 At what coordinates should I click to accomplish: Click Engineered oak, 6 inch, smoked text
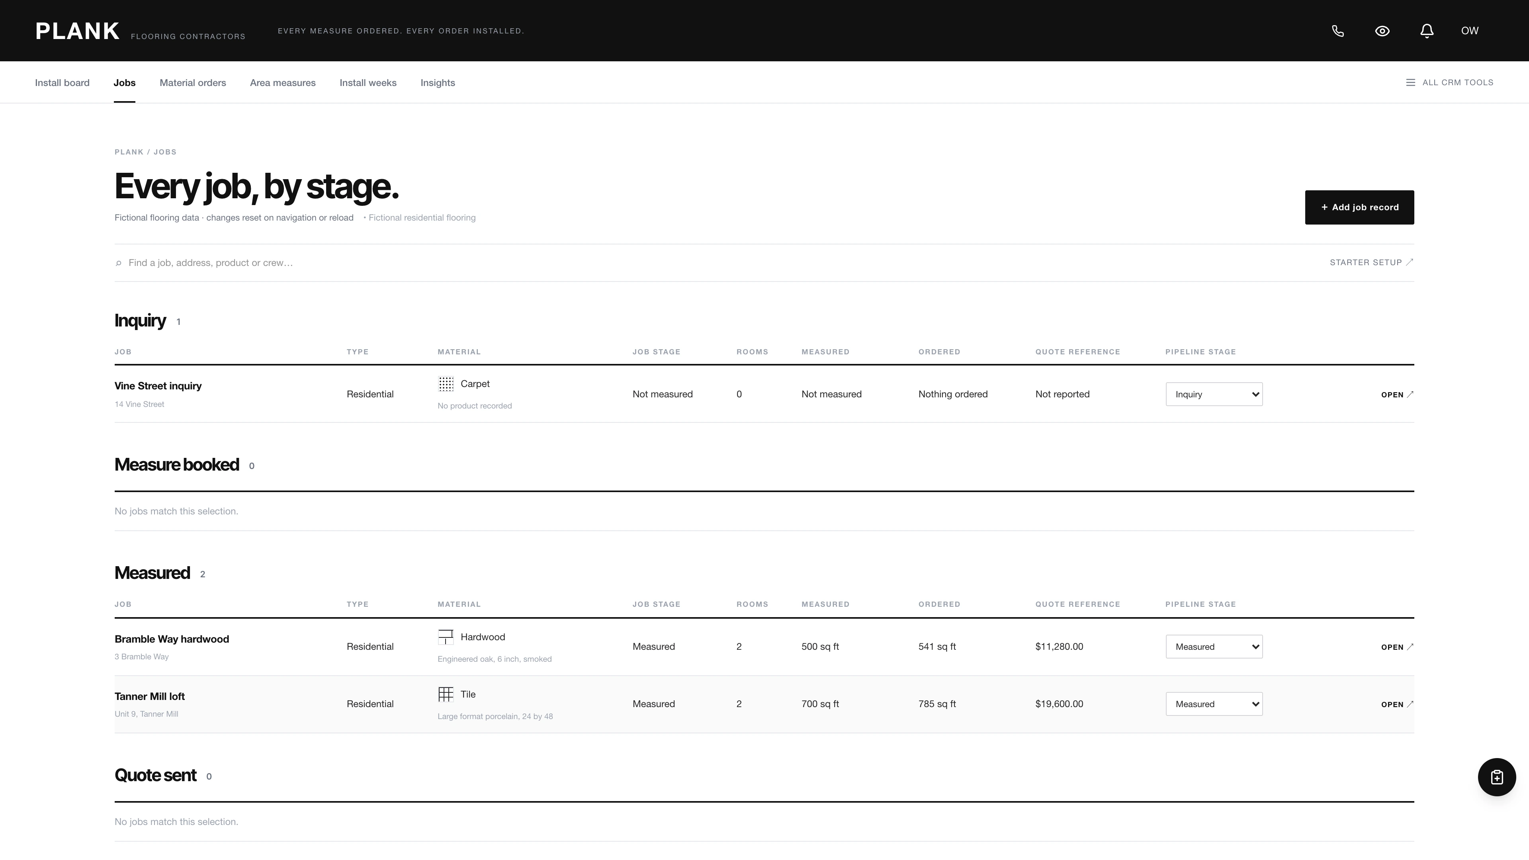(x=495, y=659)
